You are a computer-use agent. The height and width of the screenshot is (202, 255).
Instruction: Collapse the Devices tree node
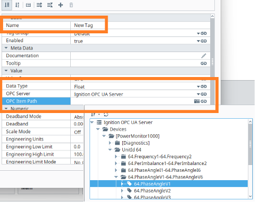[x=98, y=129]
